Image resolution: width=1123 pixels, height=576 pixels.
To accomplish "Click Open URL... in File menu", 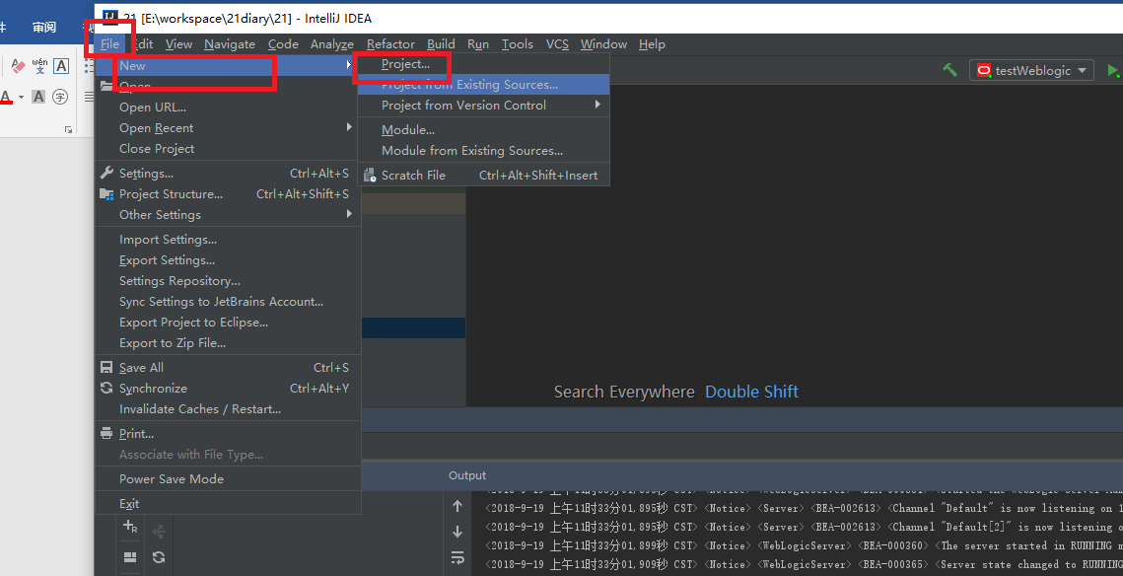I will click(228, 107).
